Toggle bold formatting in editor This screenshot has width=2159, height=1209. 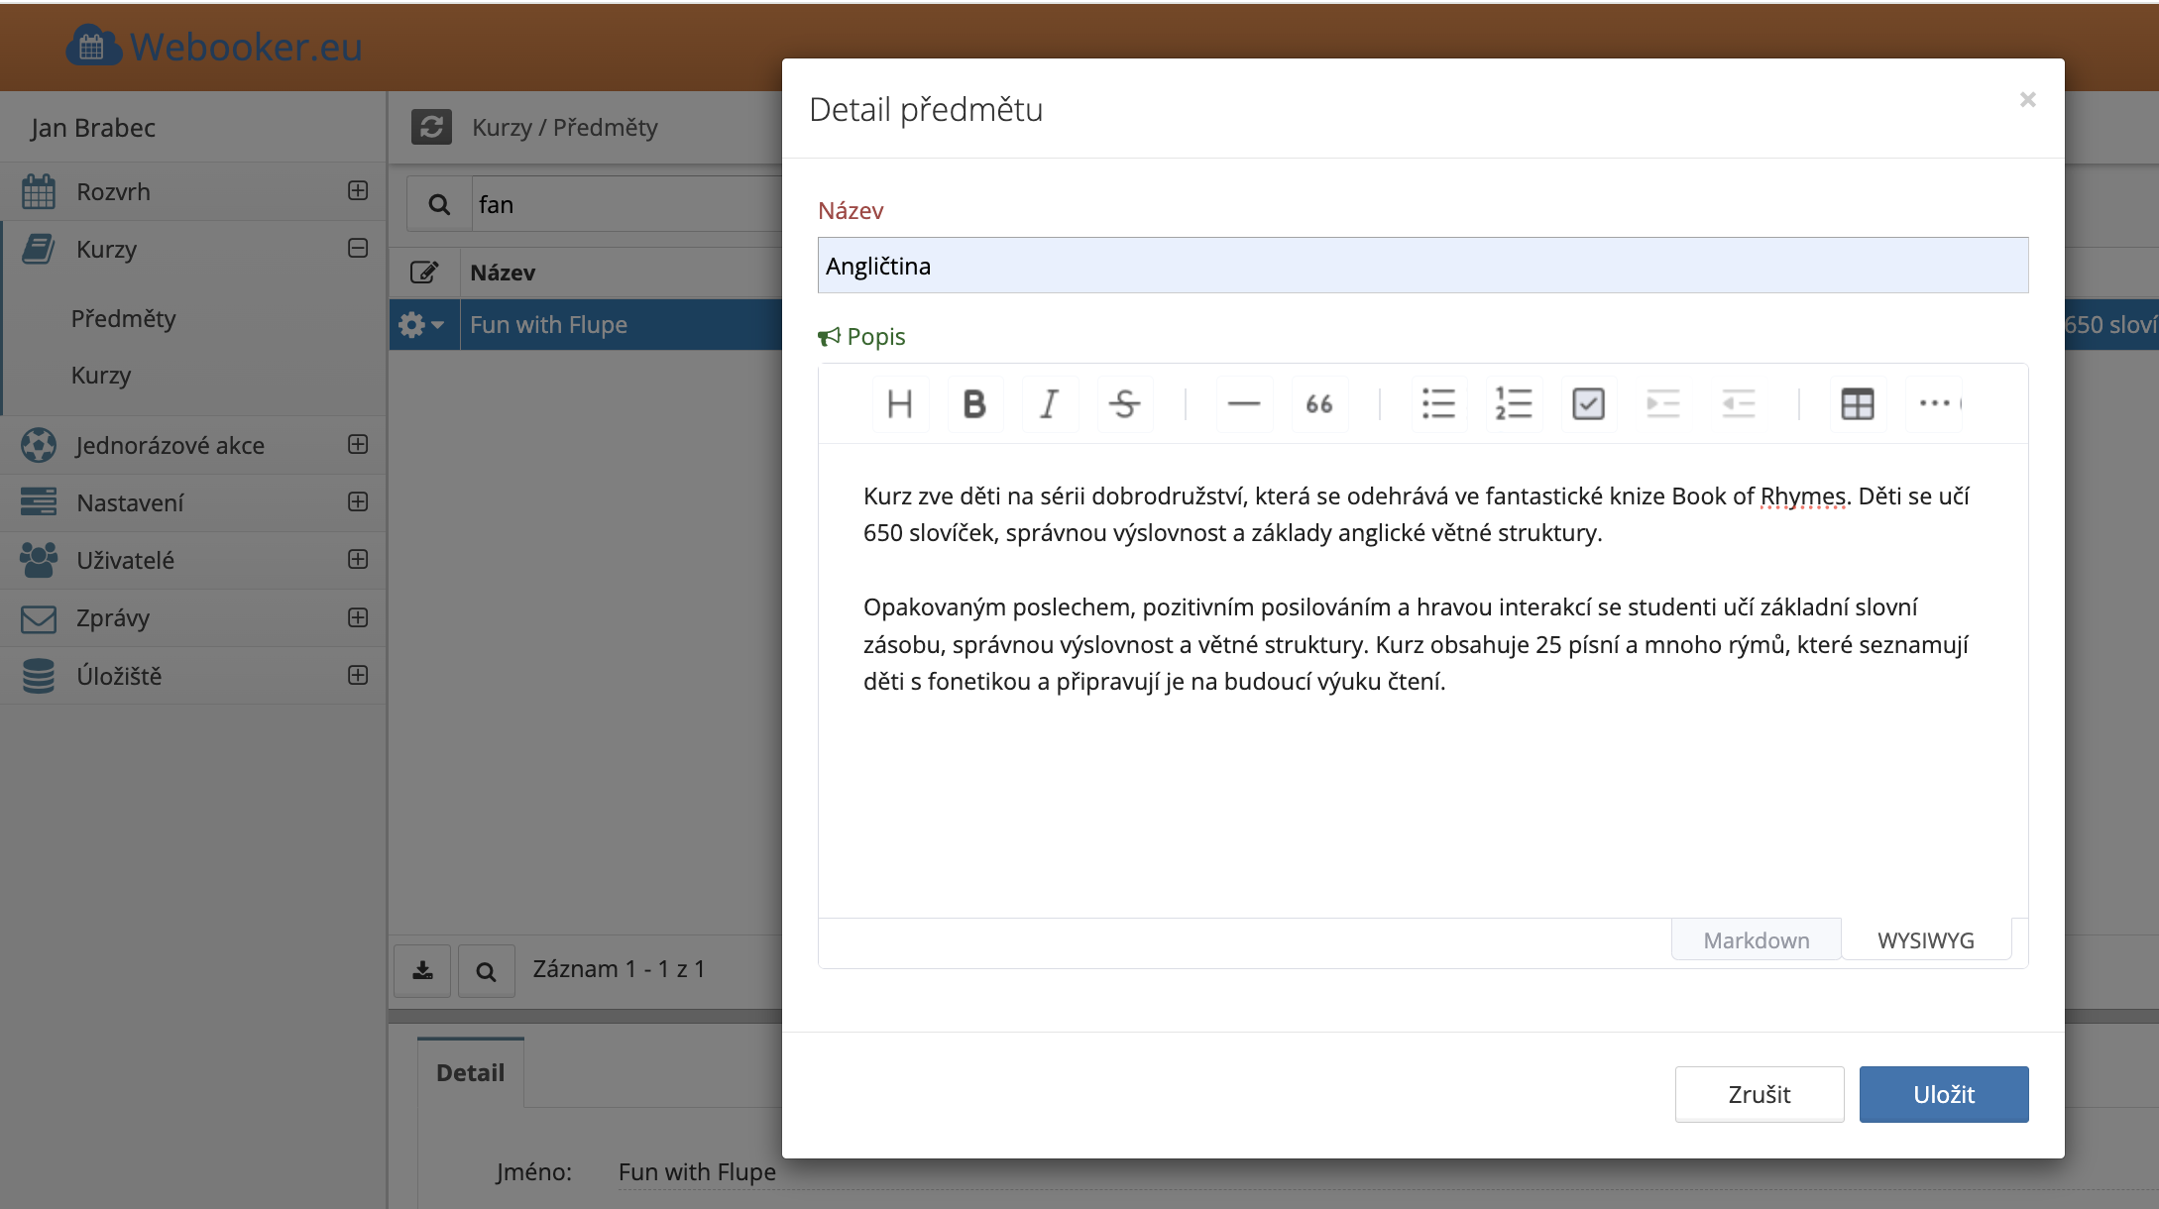click(x=974, y=404)
